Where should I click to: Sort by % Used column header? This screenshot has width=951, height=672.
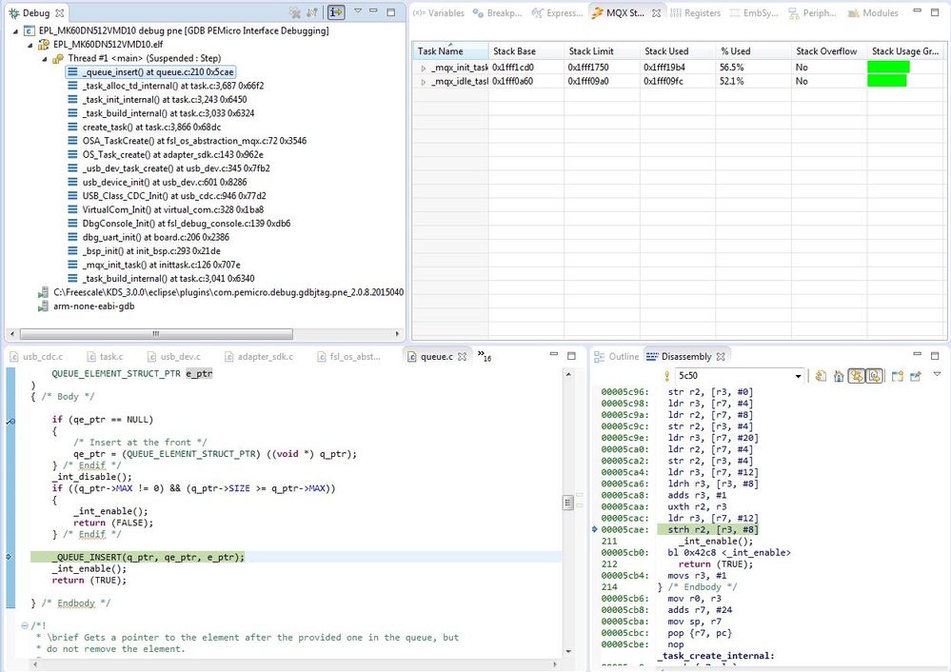click(753, 51)
